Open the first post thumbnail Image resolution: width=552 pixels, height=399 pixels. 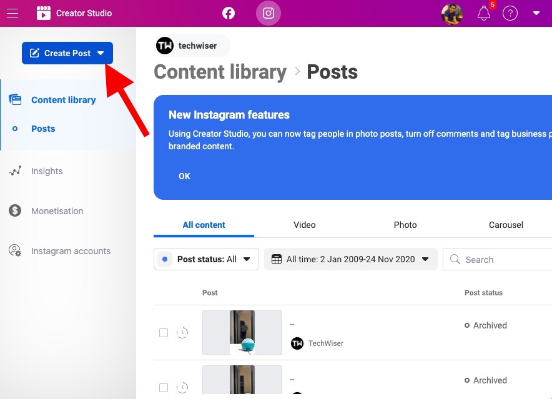click(242, 332)
